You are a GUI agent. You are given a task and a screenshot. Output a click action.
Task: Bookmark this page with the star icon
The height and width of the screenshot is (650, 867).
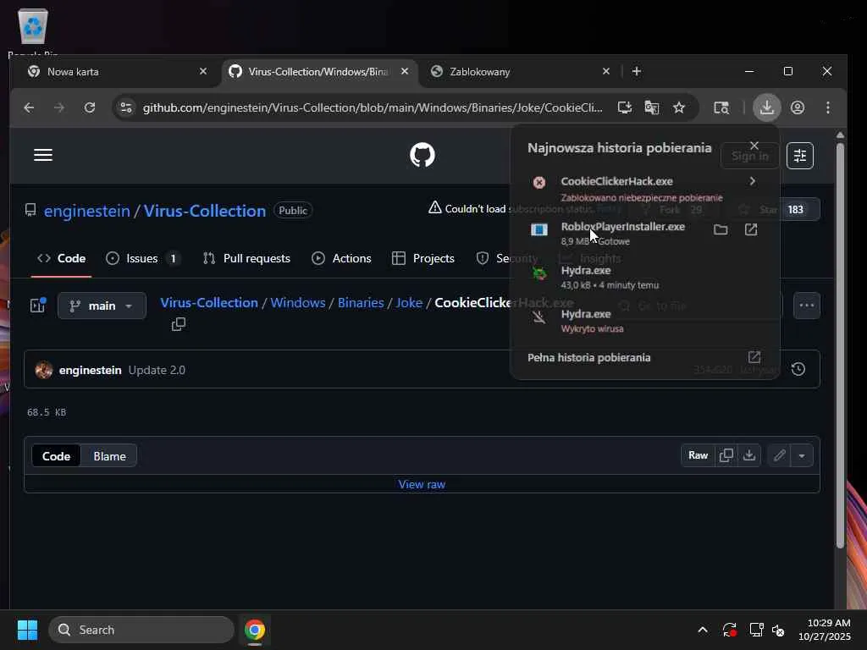679,107
